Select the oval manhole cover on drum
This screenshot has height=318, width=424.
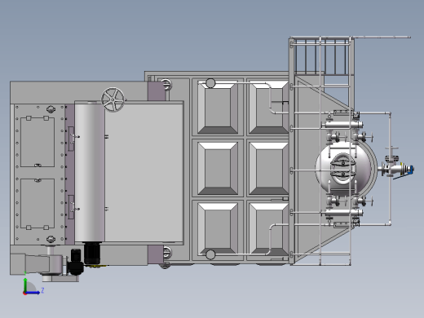pyautogui.click(x=342, y=169)
